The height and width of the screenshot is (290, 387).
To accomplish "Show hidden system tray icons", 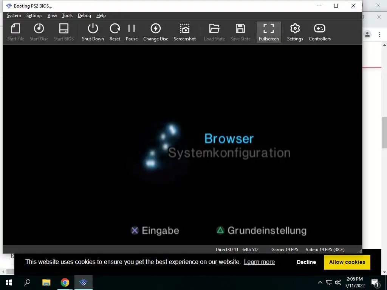I will click(x=320, y=282).
